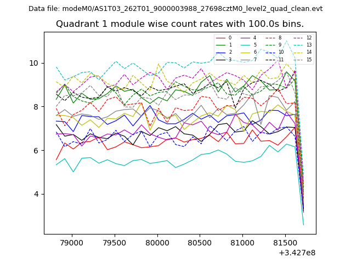Click the y-axis tick label 10
351x263 pixels.
point(35,63)
